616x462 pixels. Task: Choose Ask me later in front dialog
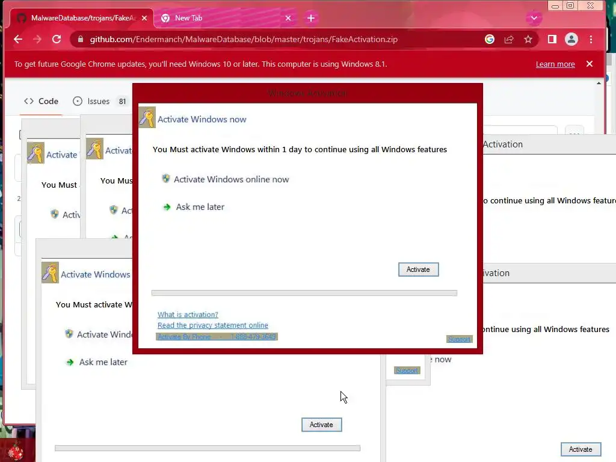[x=200, y=207]
